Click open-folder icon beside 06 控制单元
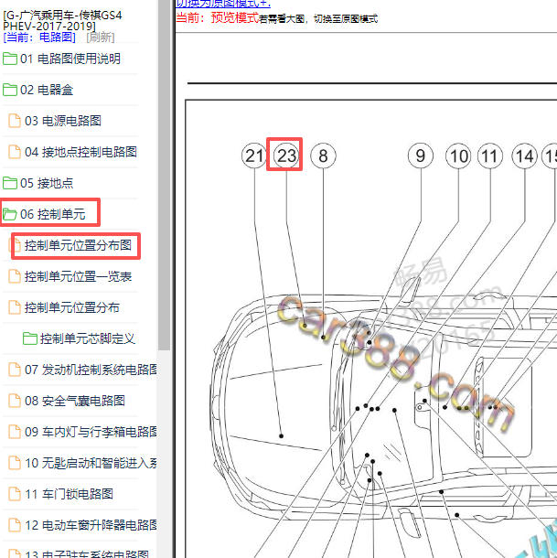The image size is (557, 558). pyautogui.click(x=10, y=214)
